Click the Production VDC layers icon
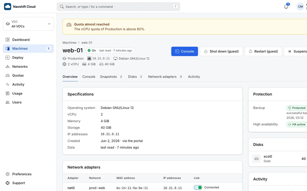The height and width of the screenshot is (191, 307). pyautogui.click(x=64, y=59)
